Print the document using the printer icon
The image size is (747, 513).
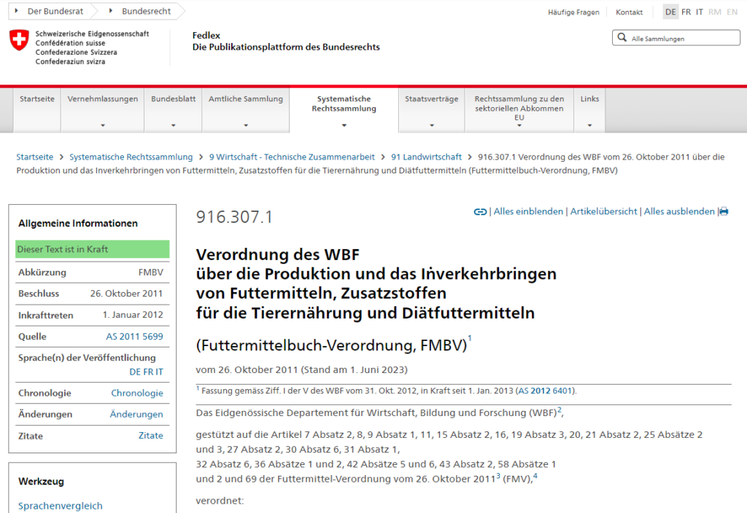(x=723, y=211)
